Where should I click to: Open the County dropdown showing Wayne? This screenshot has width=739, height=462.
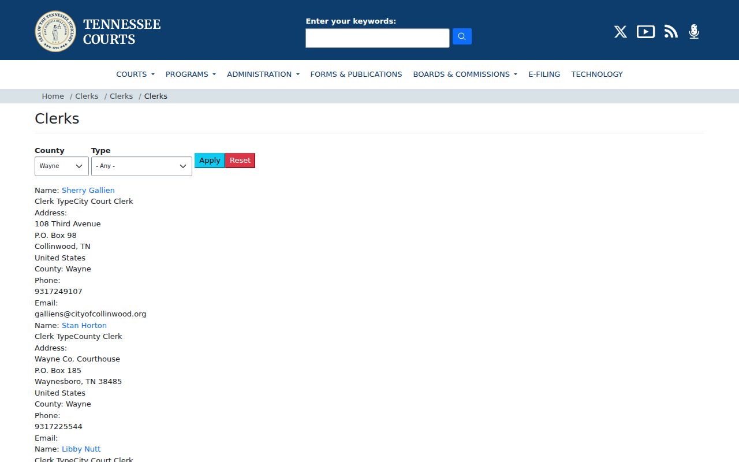click(x=62, y=166)
